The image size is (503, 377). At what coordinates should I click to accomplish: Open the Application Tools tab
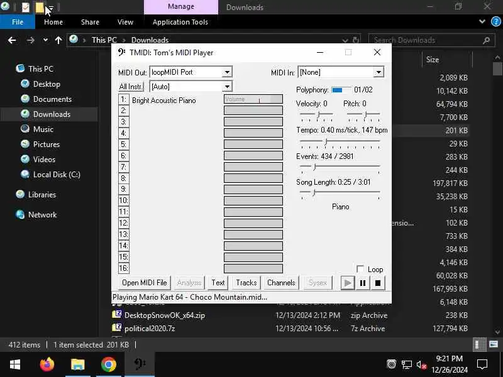(x=180, y=22)
